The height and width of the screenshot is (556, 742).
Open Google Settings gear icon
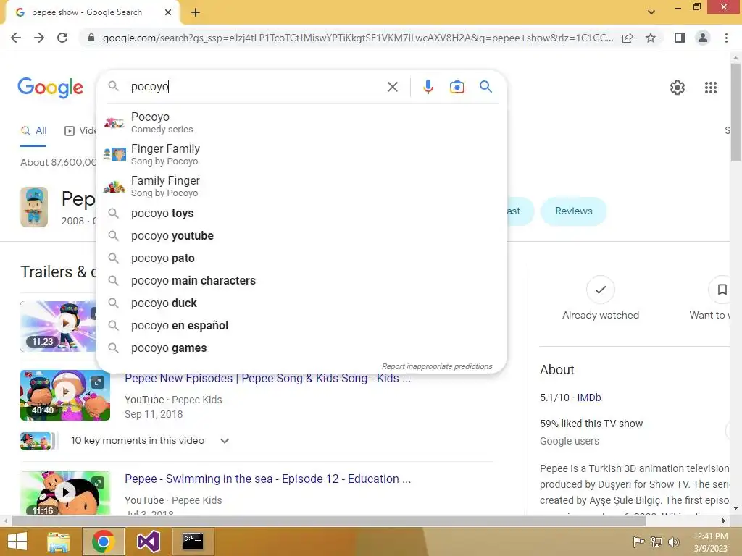[x=678, y=88]
